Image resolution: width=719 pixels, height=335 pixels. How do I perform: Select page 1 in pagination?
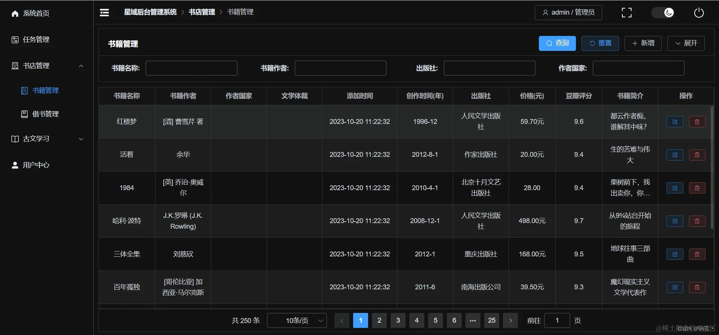(361, 320)
